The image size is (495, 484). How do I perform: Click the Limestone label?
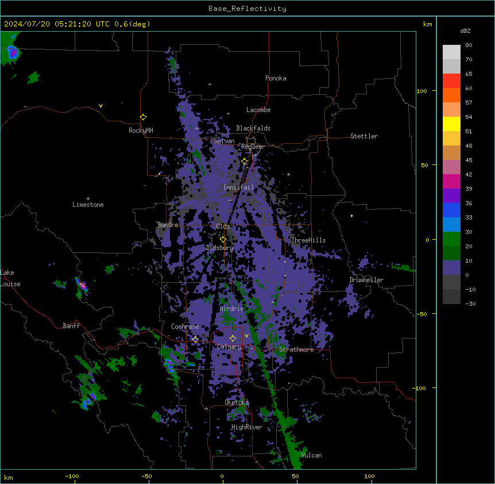coord(88,205)
